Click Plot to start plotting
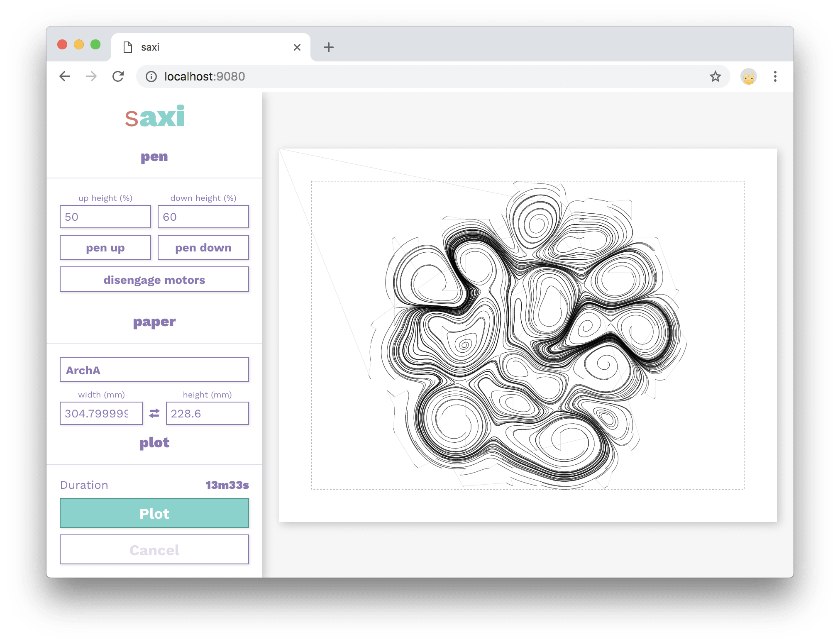The width and height of the screenshot is (840, 644). coord(154,513)
